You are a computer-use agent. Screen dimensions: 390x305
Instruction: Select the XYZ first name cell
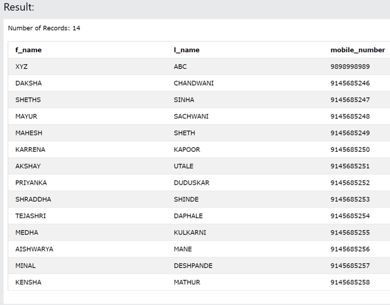point(21,67)
